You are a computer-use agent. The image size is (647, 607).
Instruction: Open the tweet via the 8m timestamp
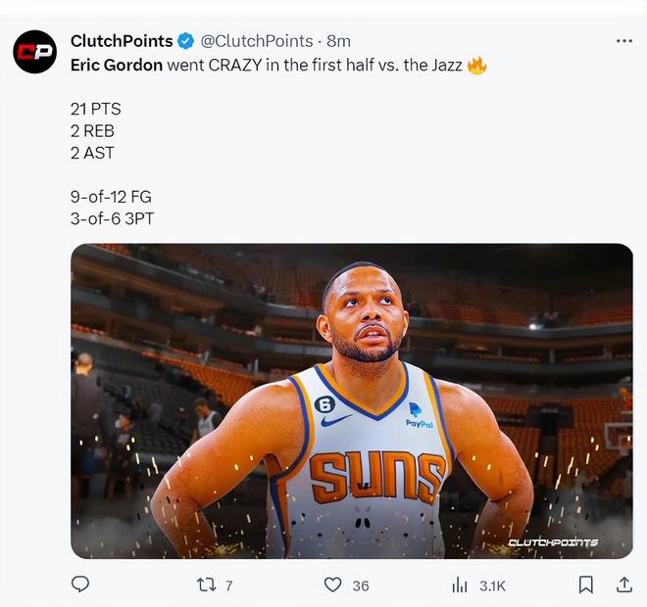click(338, 41)
